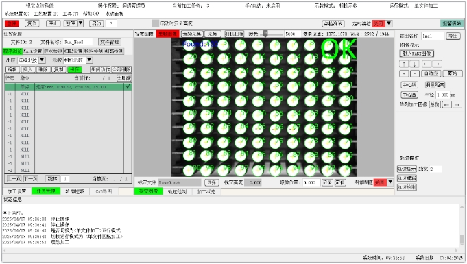
Task: Open the 定时清洁 dropdown arrow
Action: [389, 23]
